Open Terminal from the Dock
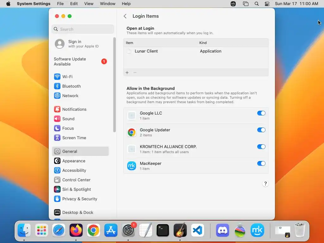324x243 pixels. 163,230
